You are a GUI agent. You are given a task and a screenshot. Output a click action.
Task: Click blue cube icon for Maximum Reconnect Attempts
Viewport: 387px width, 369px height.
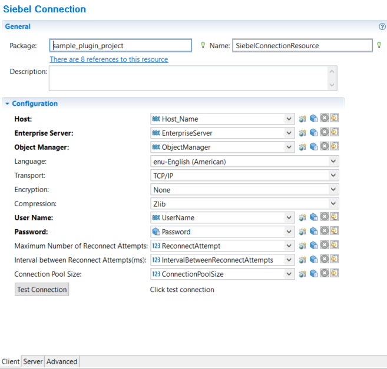(313, 245)
